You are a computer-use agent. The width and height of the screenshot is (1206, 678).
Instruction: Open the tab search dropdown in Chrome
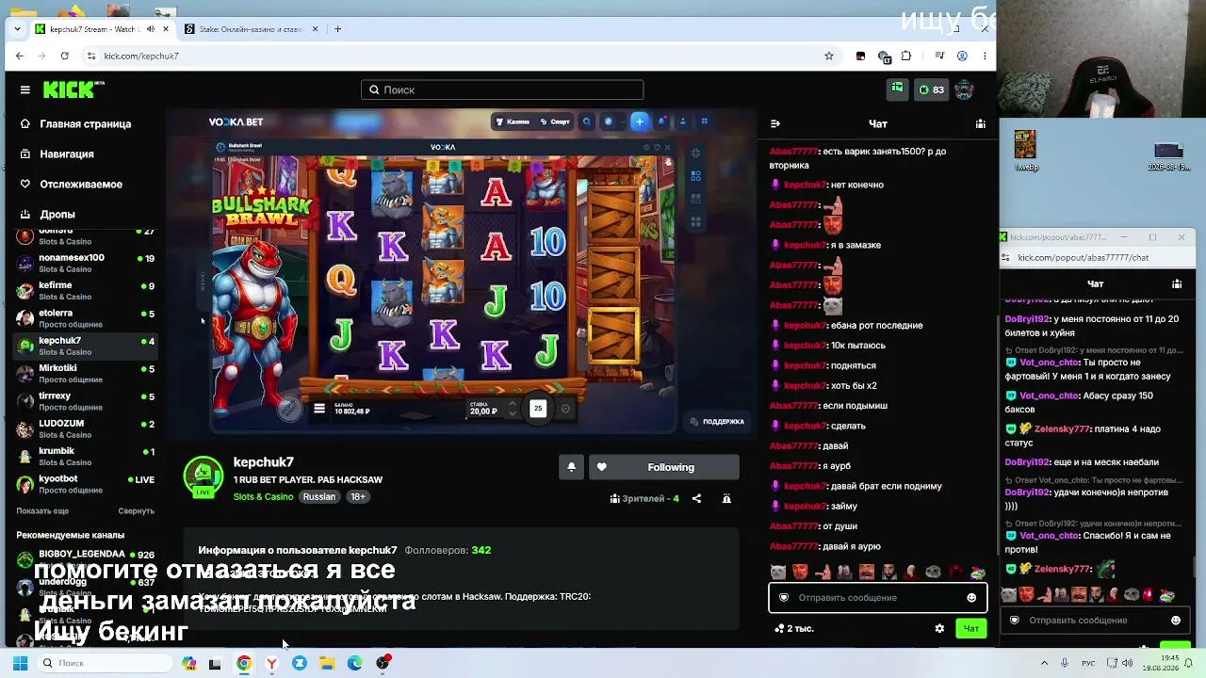click(x=17, y=29)
